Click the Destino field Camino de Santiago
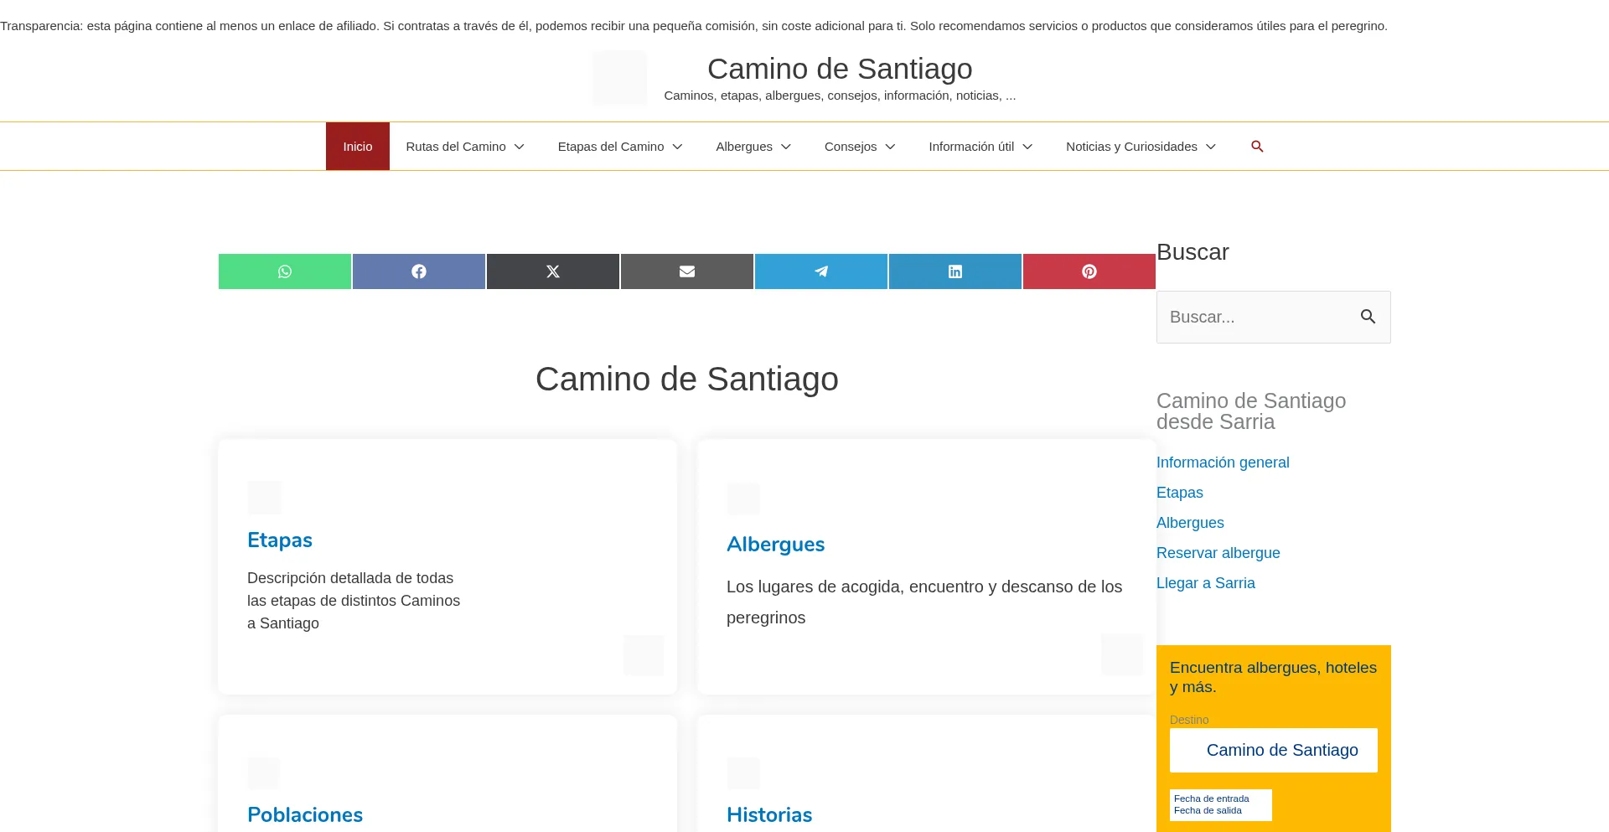1609x832 pixels. 1274,750
